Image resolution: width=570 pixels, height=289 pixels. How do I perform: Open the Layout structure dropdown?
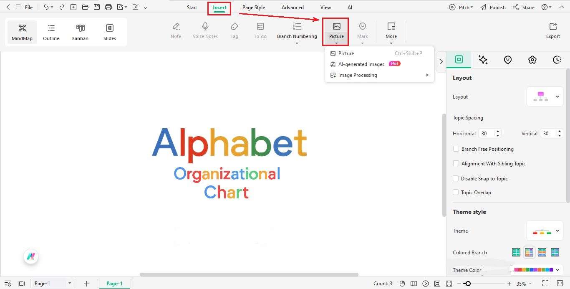click(545, 97)
